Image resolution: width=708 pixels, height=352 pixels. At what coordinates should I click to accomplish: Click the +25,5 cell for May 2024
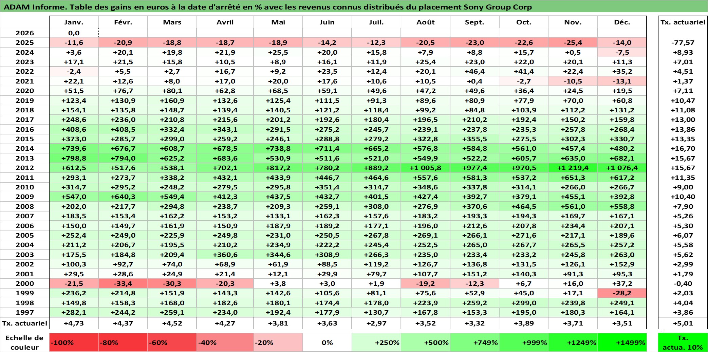278,52
